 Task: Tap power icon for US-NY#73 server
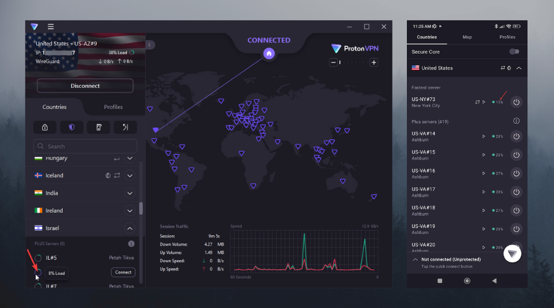pyautogui.click(x=516, y=102)
